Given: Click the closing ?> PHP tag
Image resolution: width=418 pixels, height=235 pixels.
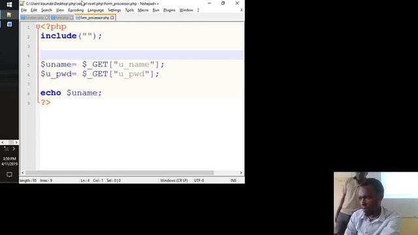Looking at the screenshot, I should point(46,102).
